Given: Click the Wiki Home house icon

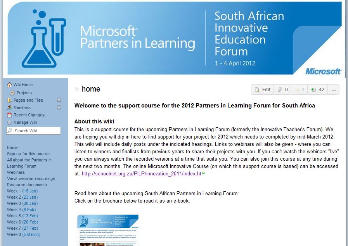Looking at the screenshot, I should point(10,85).
